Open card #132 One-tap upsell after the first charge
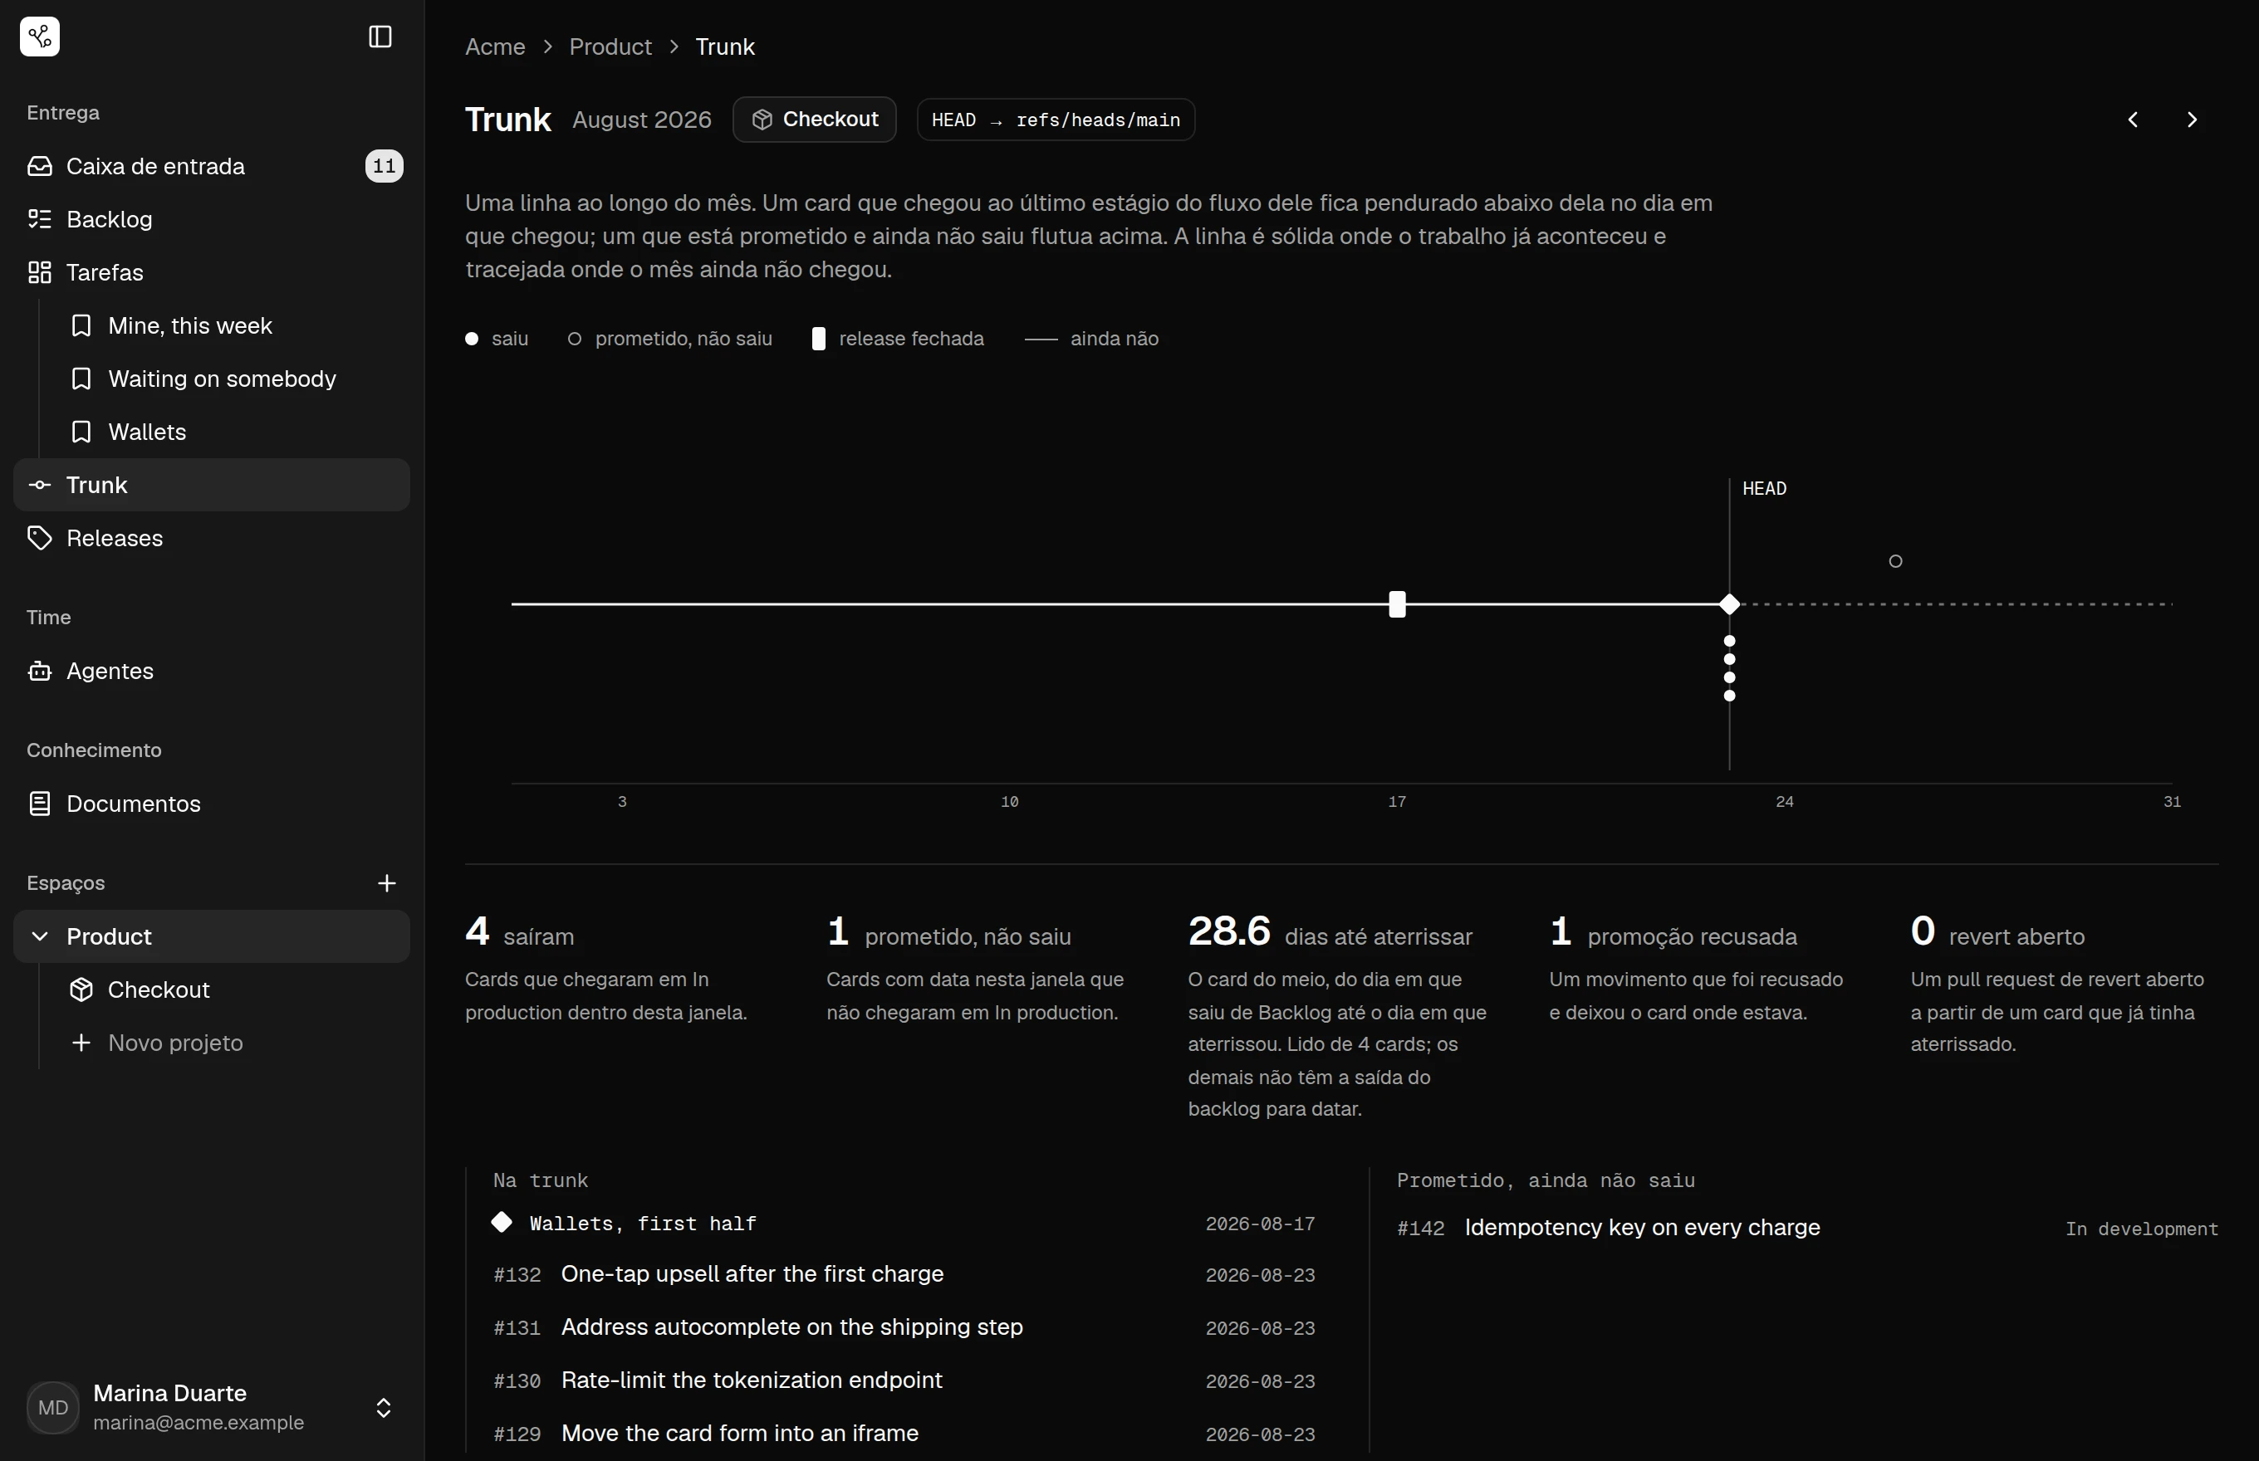Screen dimensions: 2259x1461 point(904,1274)
